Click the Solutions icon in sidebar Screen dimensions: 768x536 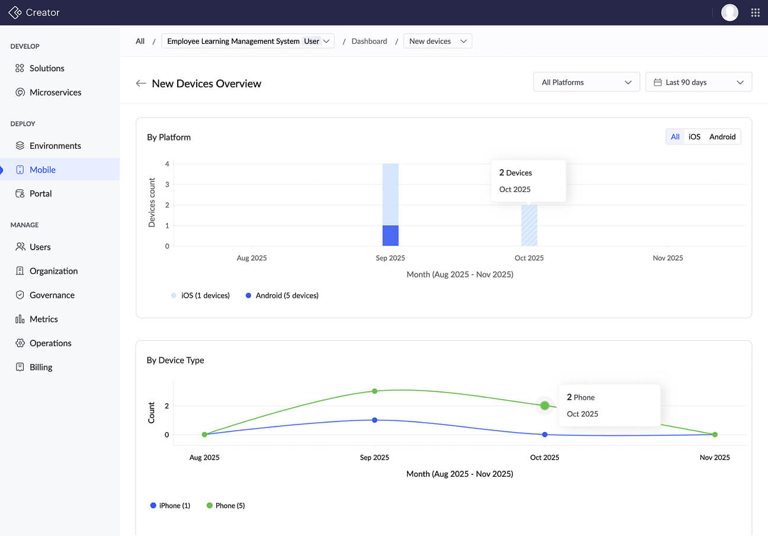(x=20, y=68)
